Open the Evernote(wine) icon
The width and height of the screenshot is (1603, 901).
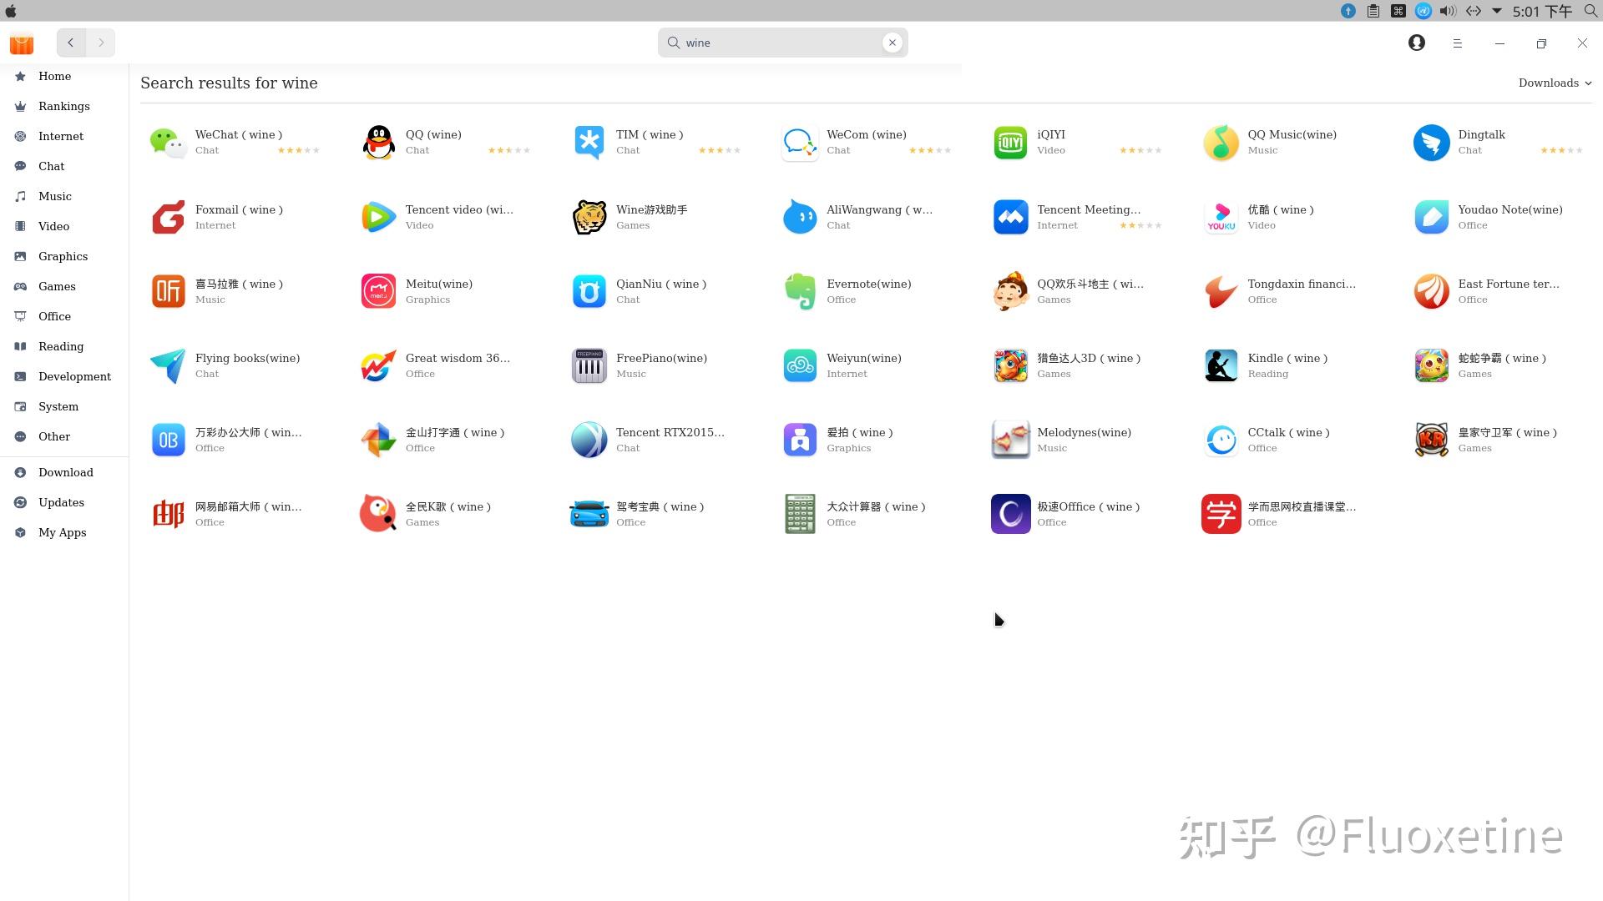coord(799,290)
